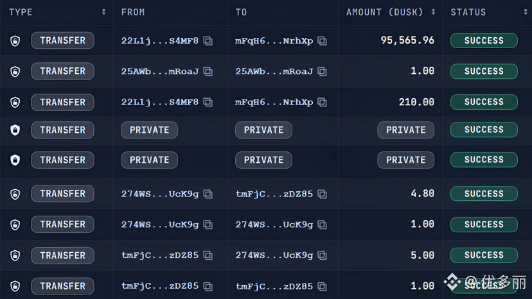Image resolution: width=532 pixels, height=299 pixels.
Task: Click the TRANSFER badge in the 210.00 row
Action: point(62,102)
